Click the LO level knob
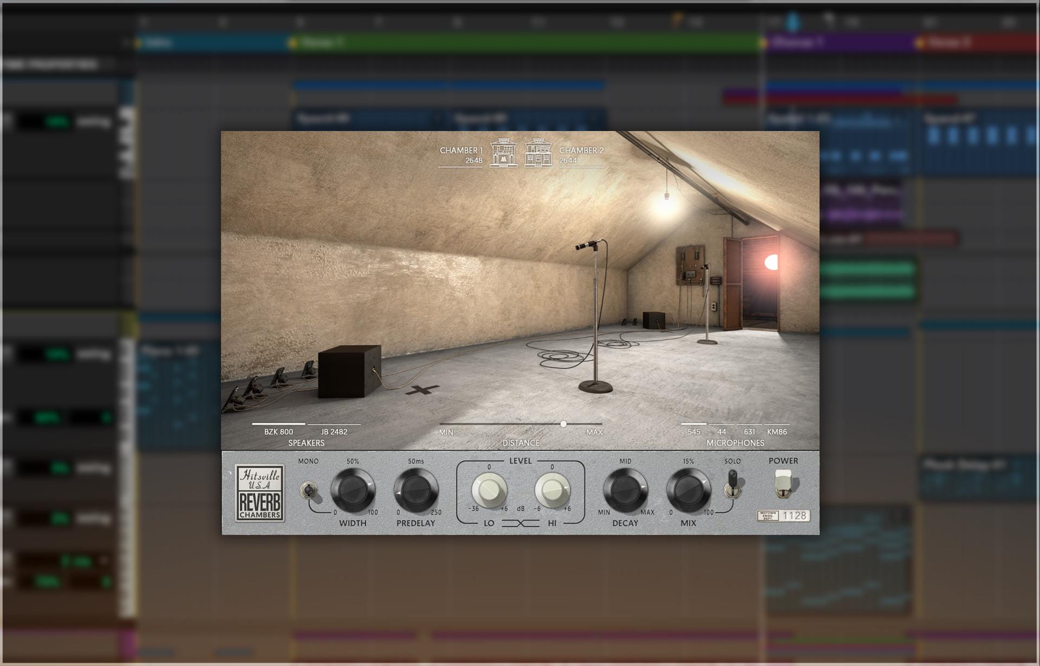This screenshot has height=666, width=1040. [489, 491]
